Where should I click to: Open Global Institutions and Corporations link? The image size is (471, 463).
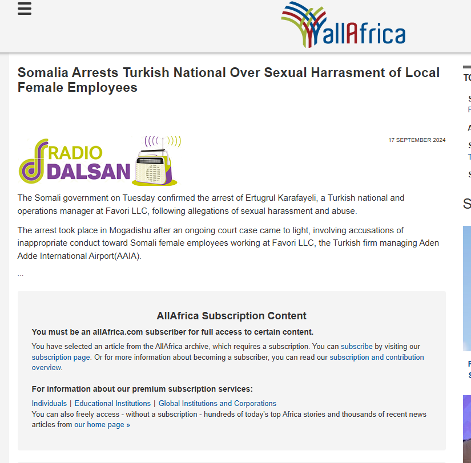[x=218, y=404]
